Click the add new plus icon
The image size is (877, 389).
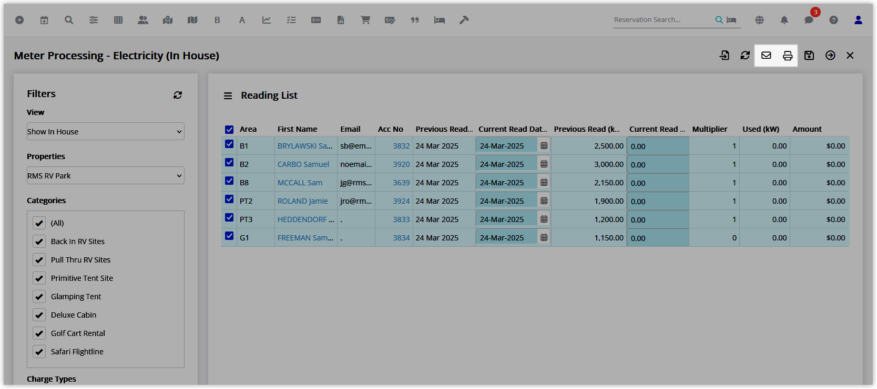tap(19, 20)
